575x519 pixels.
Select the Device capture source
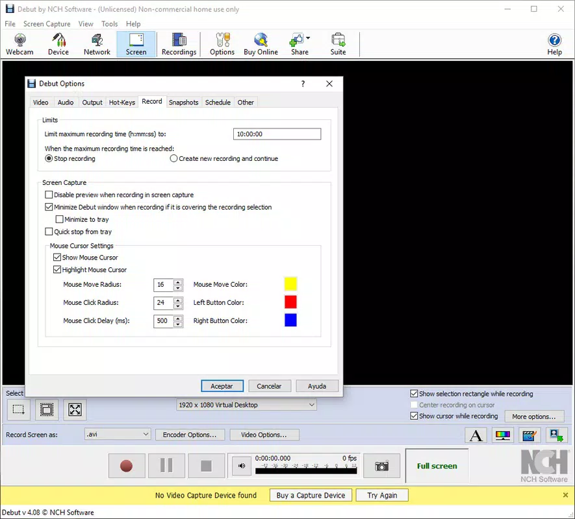58,44
